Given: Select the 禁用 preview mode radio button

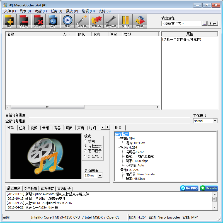Looking at the screenshot, I should tap(85, 141).
